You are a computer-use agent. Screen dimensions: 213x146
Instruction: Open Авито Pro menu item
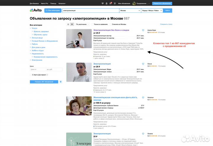coord(44,4)
